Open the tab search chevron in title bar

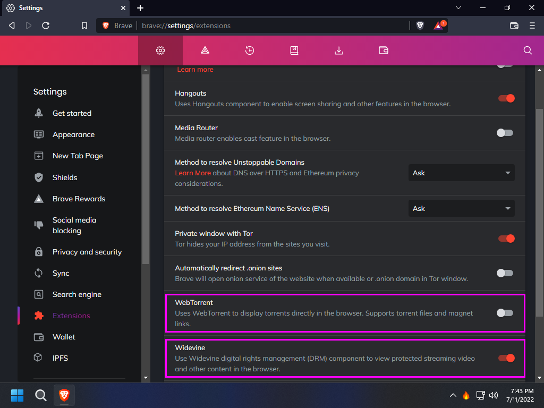coord(458,7)
